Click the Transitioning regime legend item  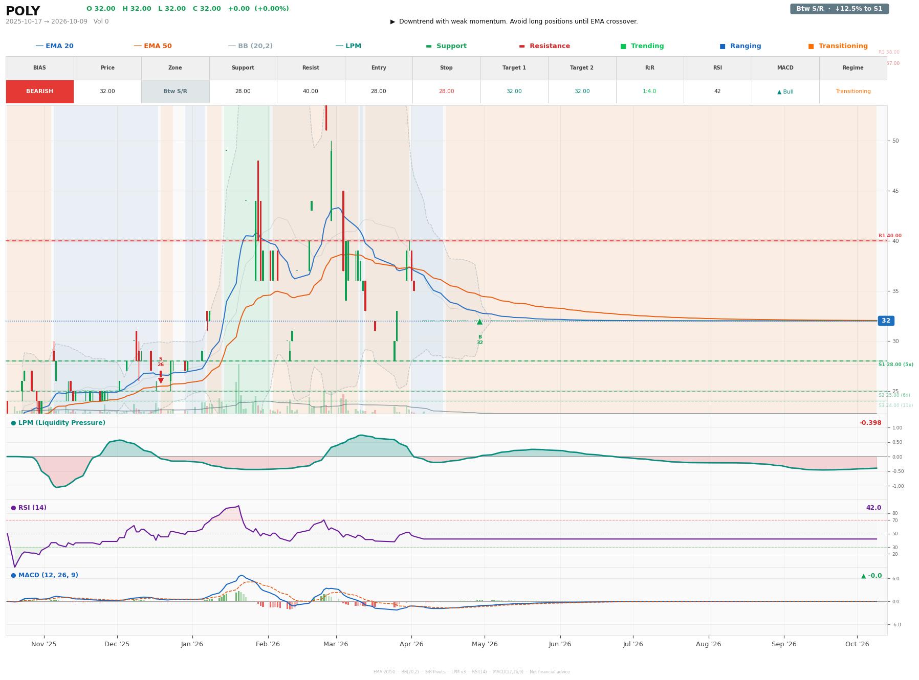pos(838,46)
